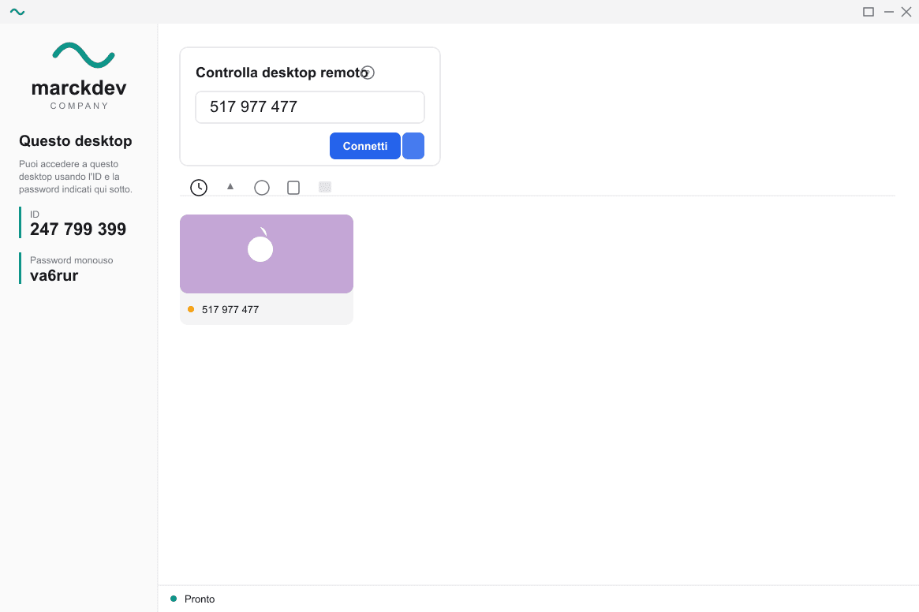919x612 pixels.
Task: Select the dotted gray tab icon
Action: point(325,187)
